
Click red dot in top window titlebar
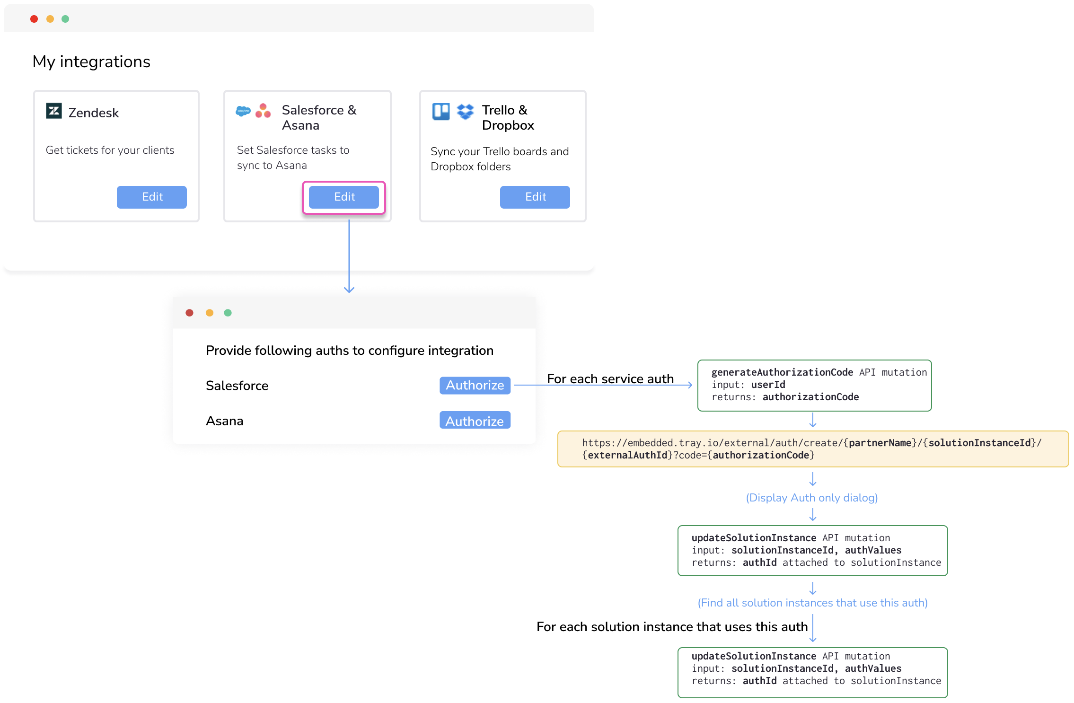(34, 19)
